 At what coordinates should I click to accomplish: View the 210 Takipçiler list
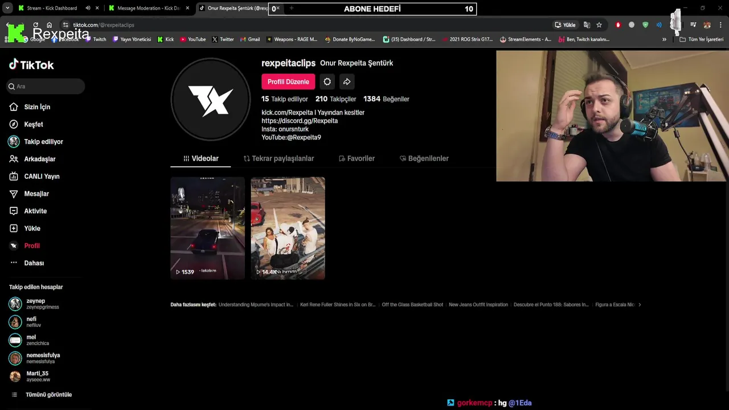click(x=336, y=99)
